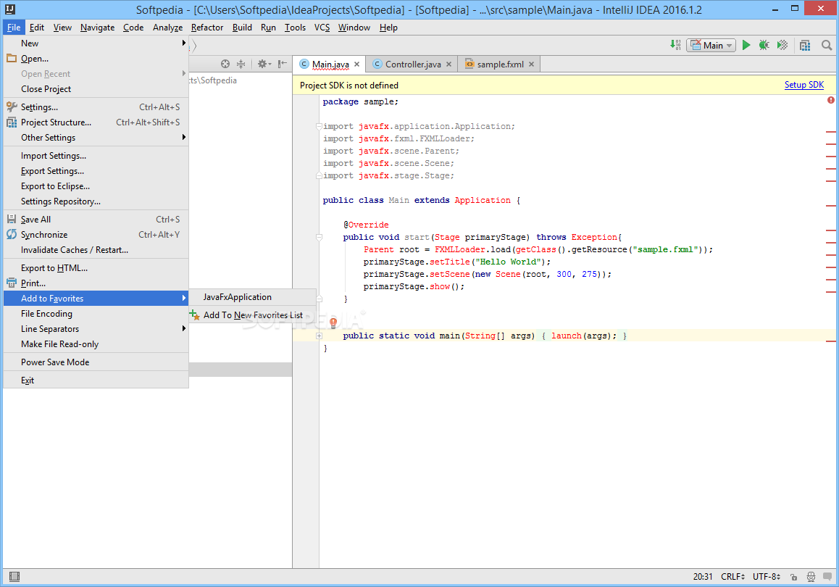Click the red error indicator atop editor stripe

[x=830, y=100]
